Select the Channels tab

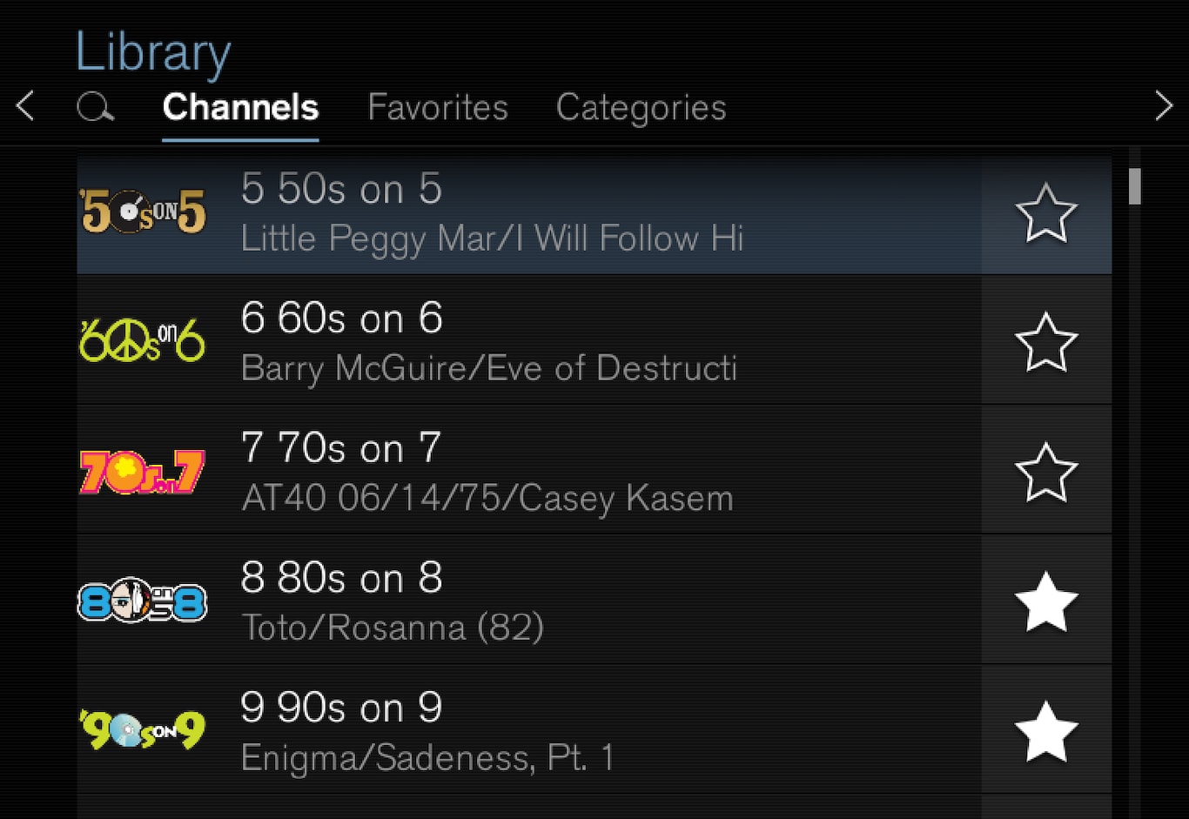pyautogui.click(x=240, y=108)
